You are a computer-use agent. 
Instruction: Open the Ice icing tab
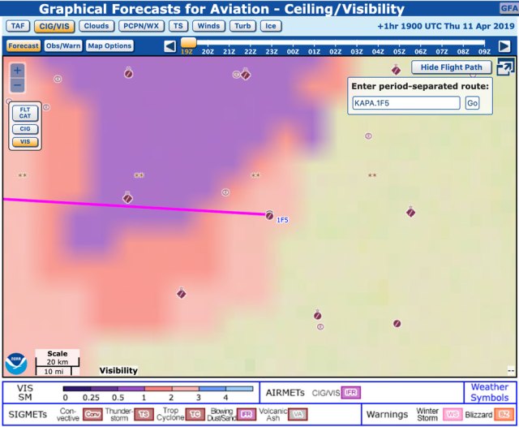point(271,26)
